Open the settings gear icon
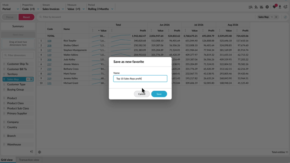Image resolution: width=290 pixels, height=163 pixels. tap(267, 7)
